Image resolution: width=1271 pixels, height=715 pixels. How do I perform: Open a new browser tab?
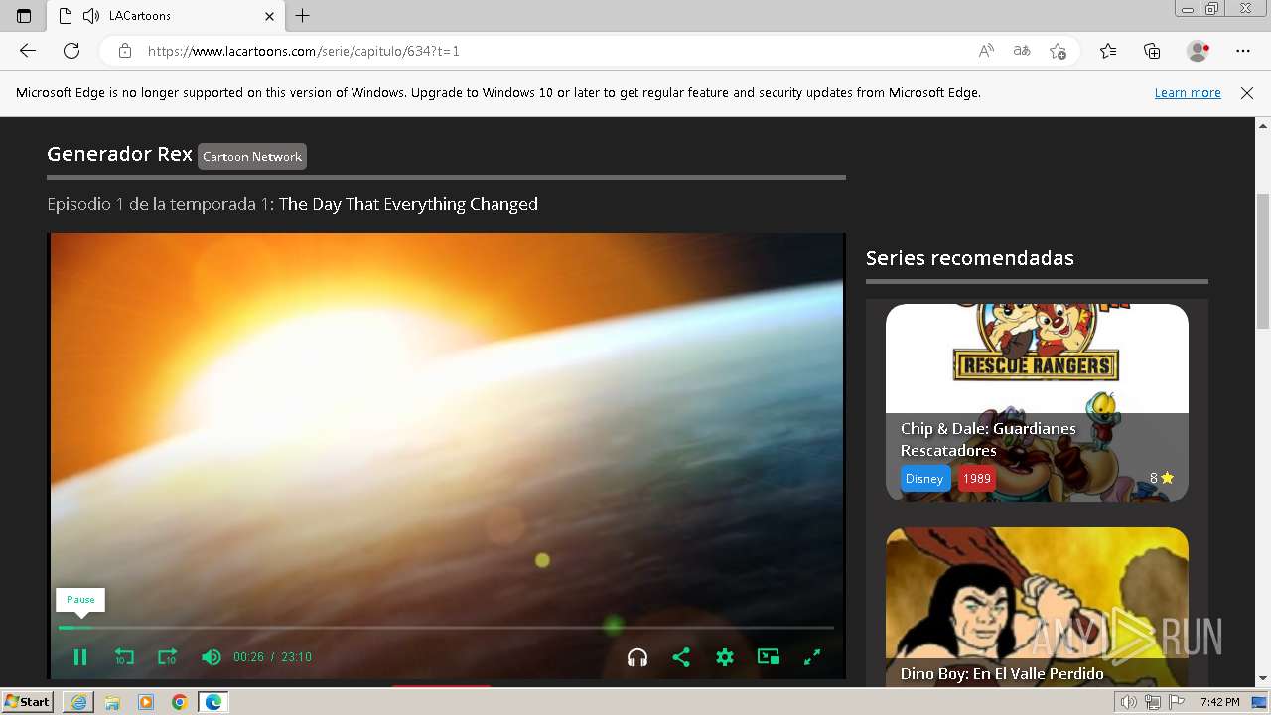[x=303, y=16]
